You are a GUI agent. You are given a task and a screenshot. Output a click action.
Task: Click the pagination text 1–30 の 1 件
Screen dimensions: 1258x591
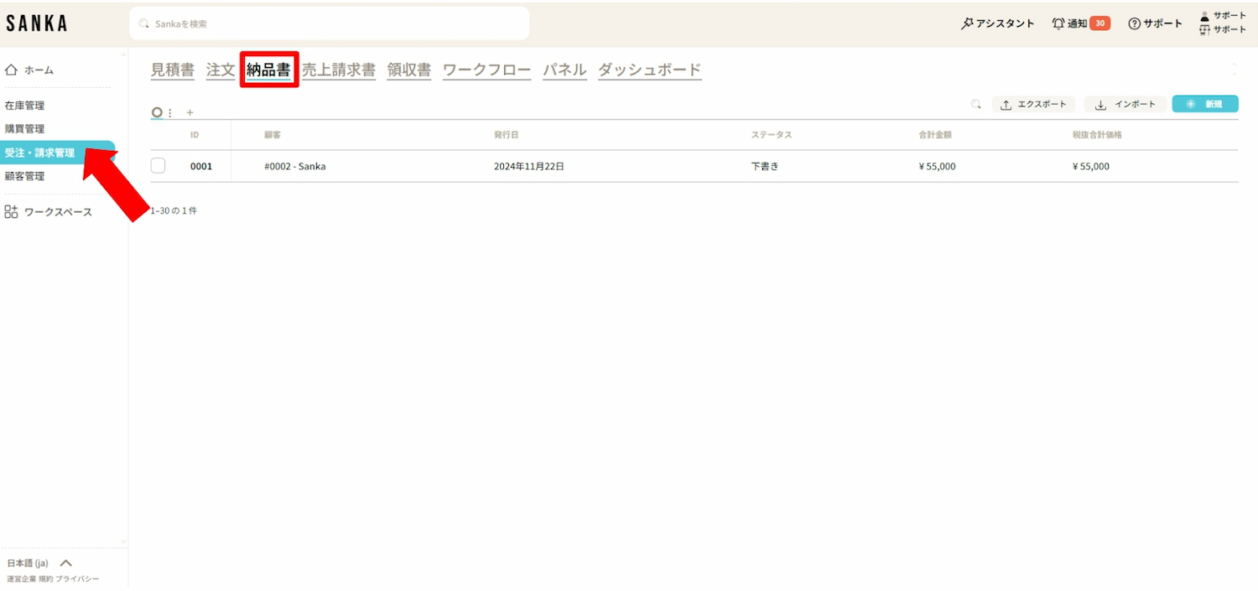(174, 210)
